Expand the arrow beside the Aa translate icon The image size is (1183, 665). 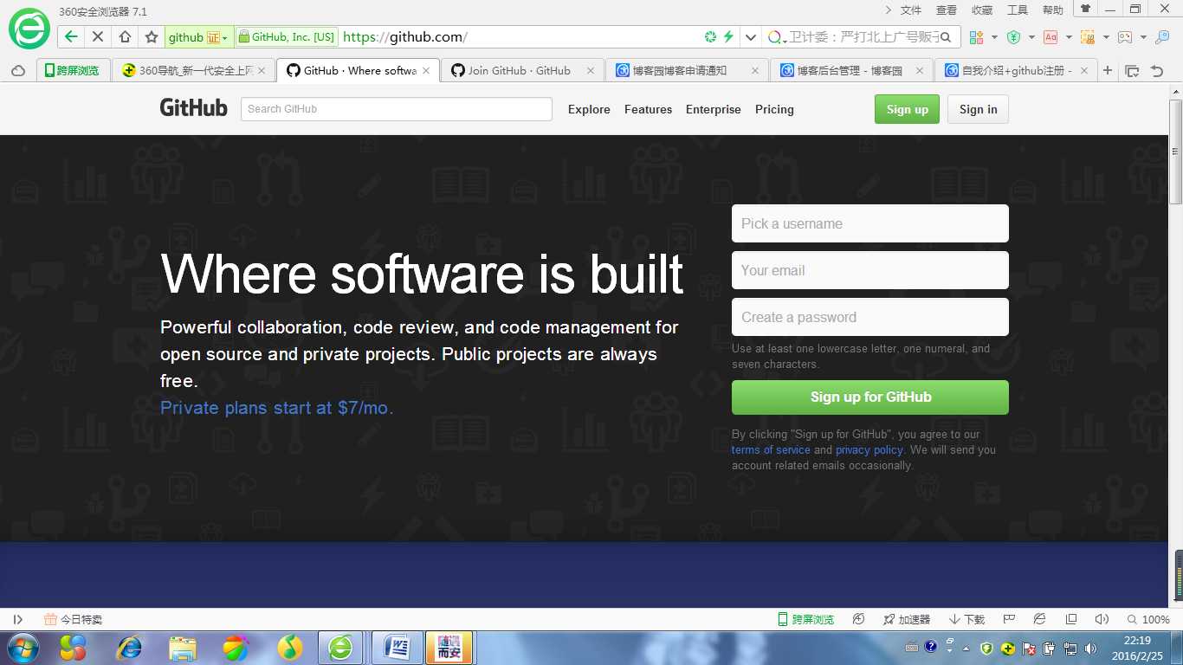point(1069,37)
